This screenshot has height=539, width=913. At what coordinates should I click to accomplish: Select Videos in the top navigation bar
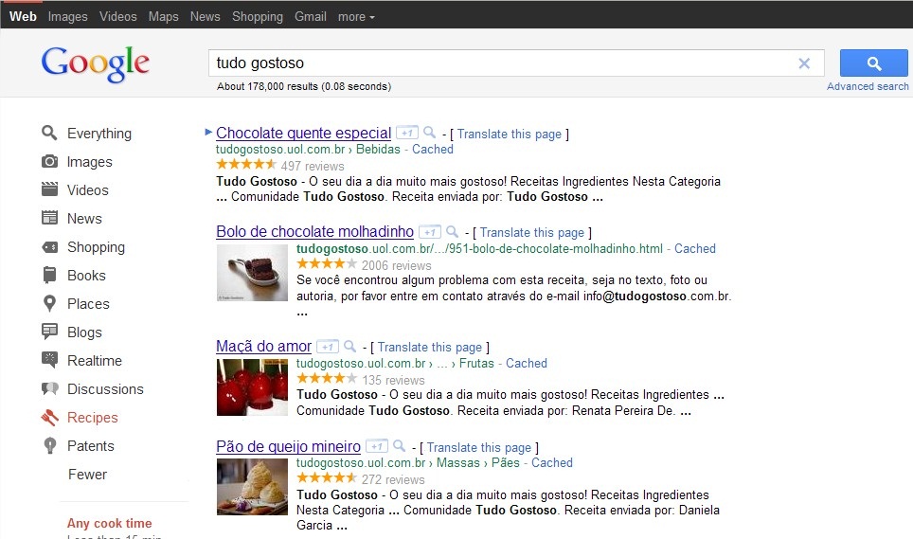[118, 16]
